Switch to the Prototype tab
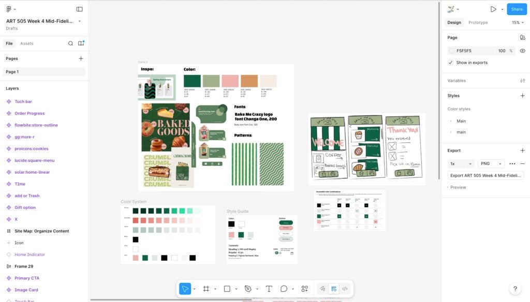This screenshot has width=530, height=302. point(477,22)
